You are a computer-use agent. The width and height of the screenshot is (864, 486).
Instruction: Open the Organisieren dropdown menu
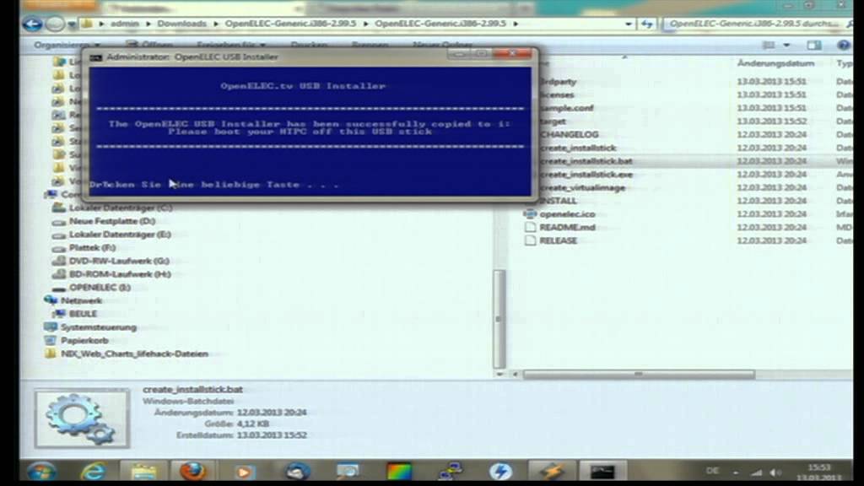click(67, 45)
